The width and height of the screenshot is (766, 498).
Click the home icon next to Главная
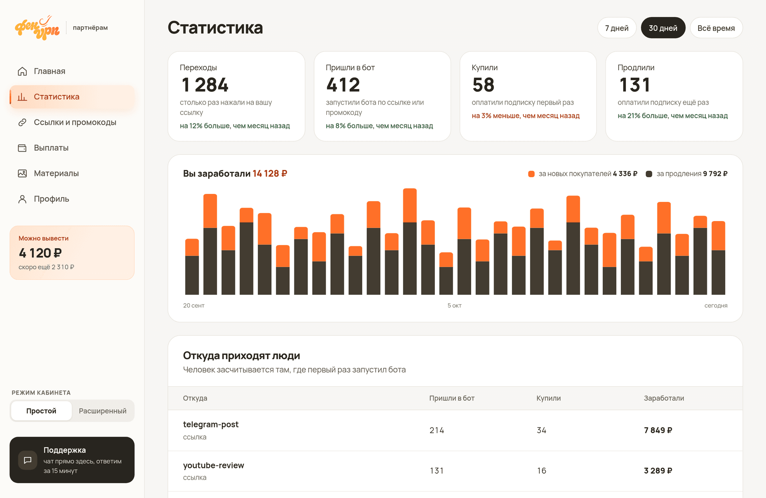[22, 71]
